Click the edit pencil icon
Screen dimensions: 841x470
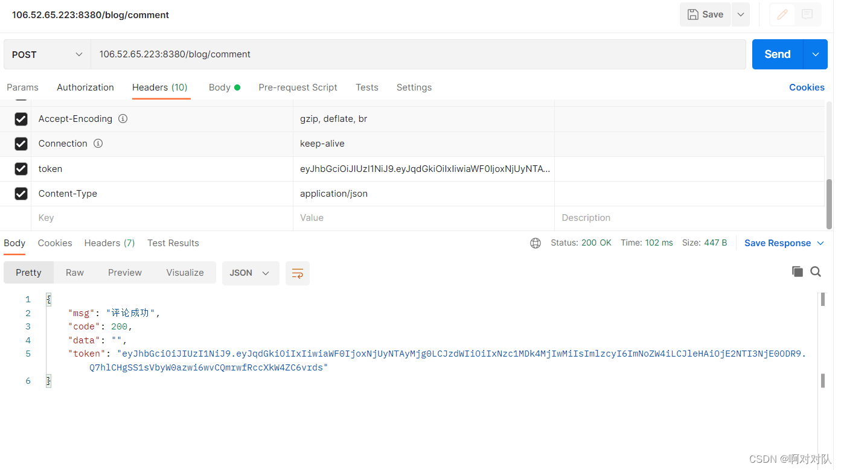782,14
